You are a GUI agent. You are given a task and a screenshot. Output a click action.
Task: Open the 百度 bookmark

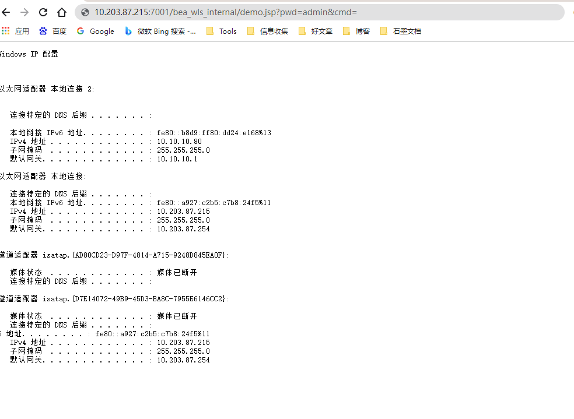(x=52, y=31)
